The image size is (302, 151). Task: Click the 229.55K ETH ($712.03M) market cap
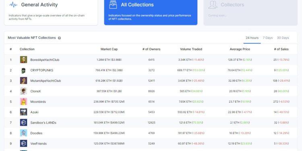109,112
